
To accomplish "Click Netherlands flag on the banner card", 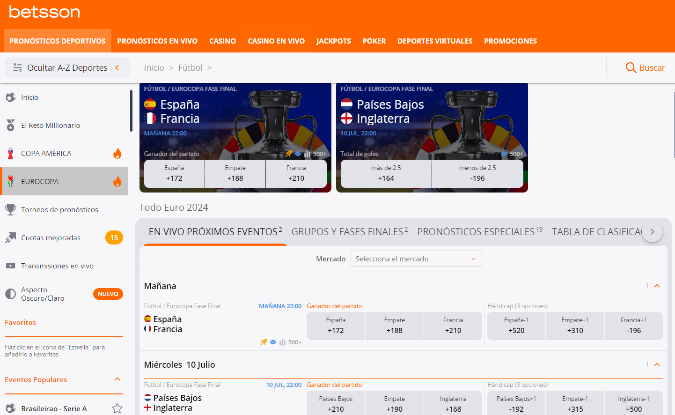I will [346, 104].
